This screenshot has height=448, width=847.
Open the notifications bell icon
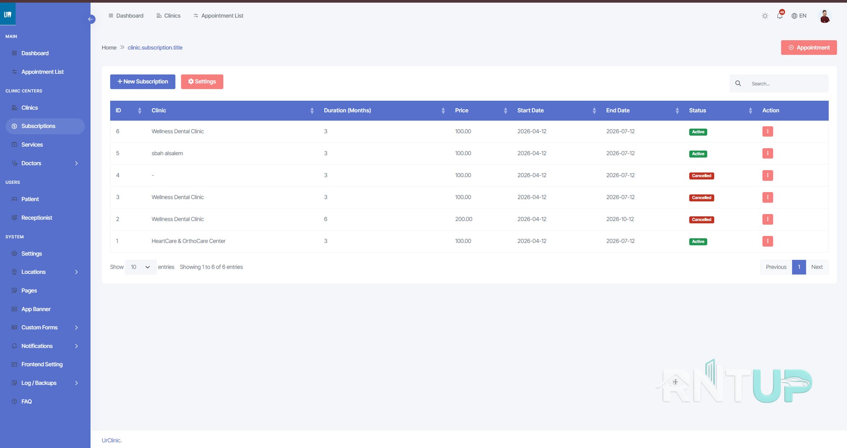tap(780, 16)
